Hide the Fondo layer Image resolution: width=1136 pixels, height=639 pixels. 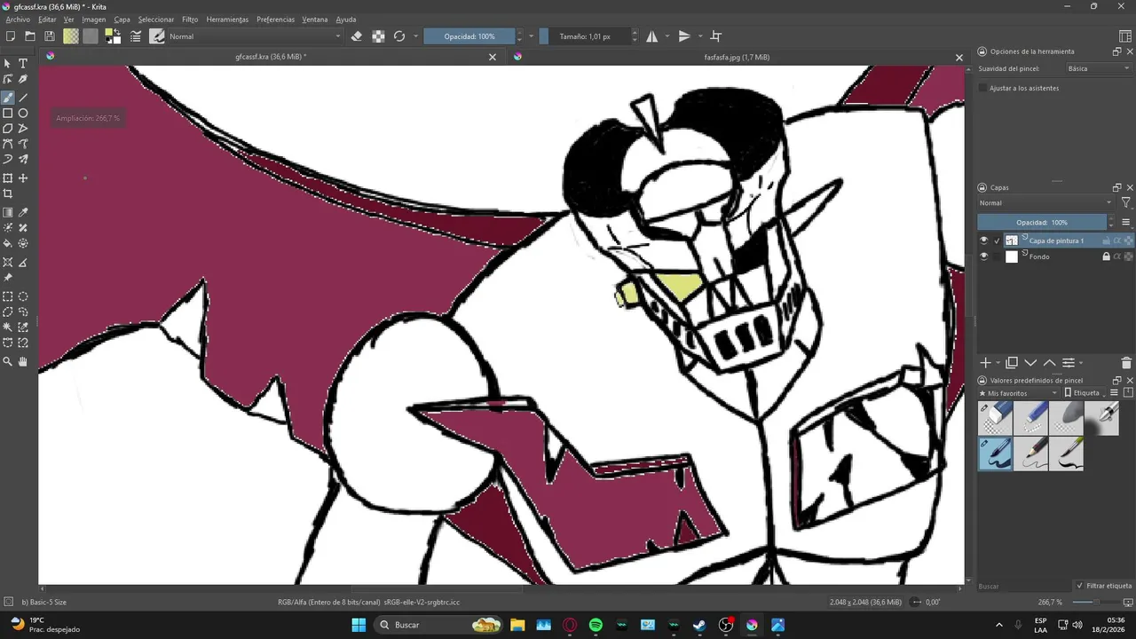983,256
